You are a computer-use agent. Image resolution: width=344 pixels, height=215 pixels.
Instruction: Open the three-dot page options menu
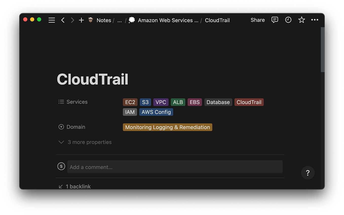click(315, 20)
